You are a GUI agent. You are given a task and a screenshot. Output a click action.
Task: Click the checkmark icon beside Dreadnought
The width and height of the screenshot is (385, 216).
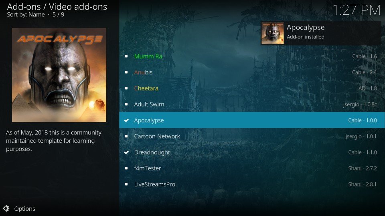pos(126,152)
